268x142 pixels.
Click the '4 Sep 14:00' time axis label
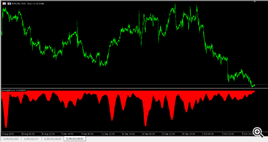67,134
